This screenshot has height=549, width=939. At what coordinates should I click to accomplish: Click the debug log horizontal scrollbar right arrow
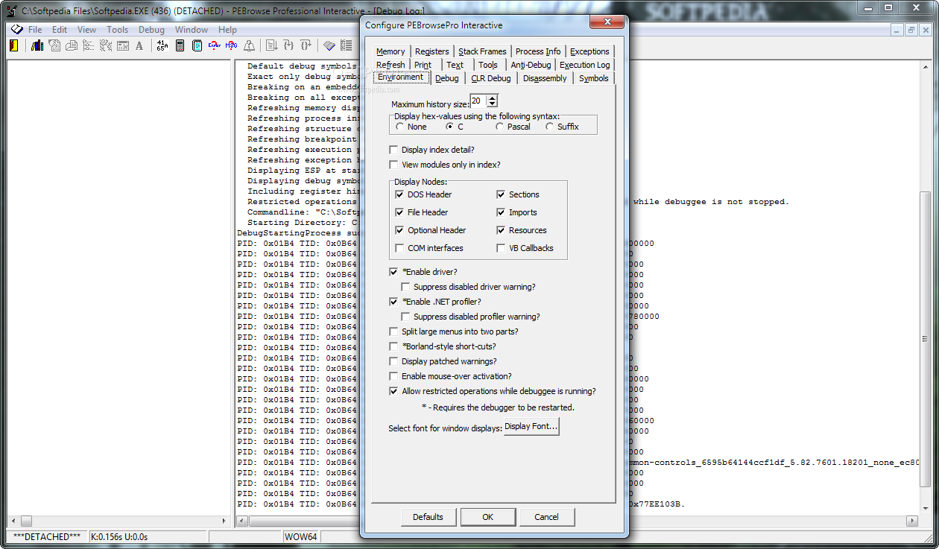[911, 521]
